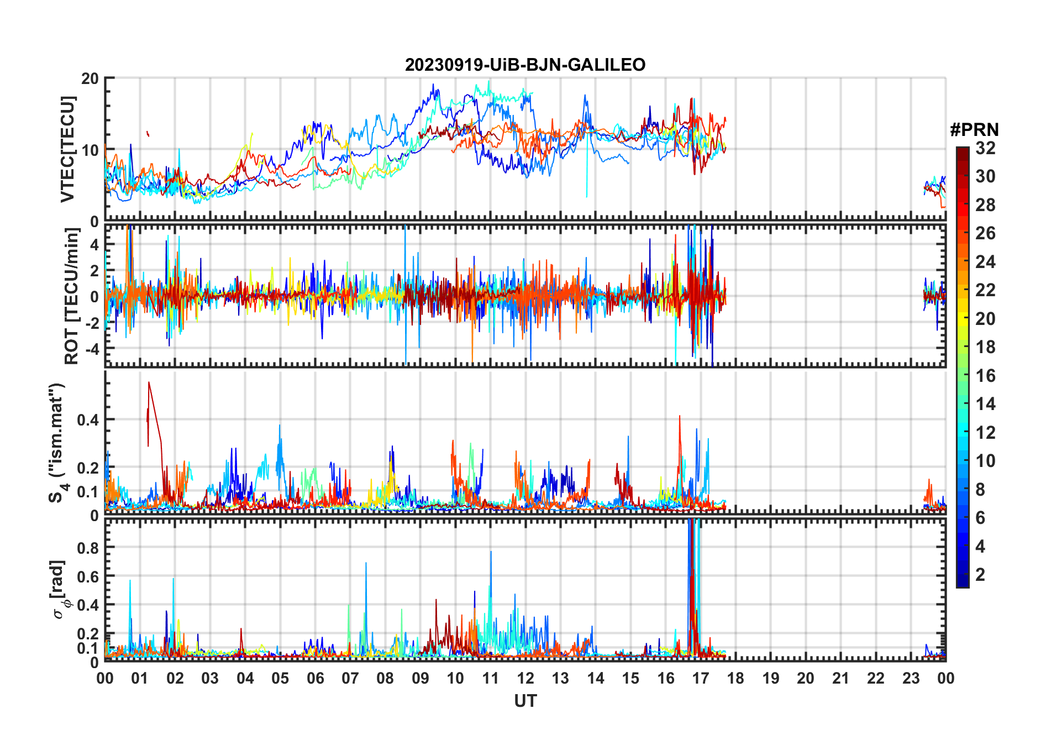Click the 20 tick on VTEC axis

tap(91, 78)
